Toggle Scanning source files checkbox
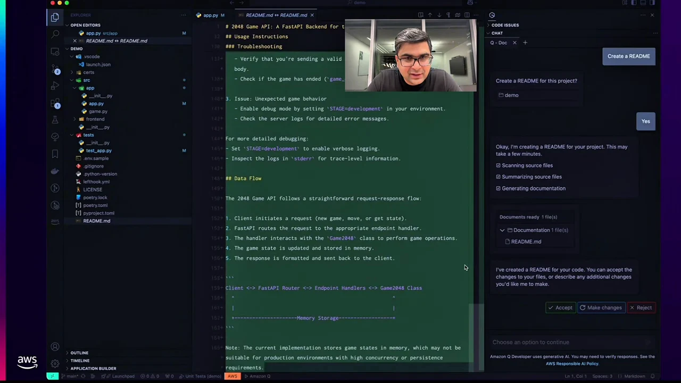This screenshot has height=383, width=681. pos(499,165)
